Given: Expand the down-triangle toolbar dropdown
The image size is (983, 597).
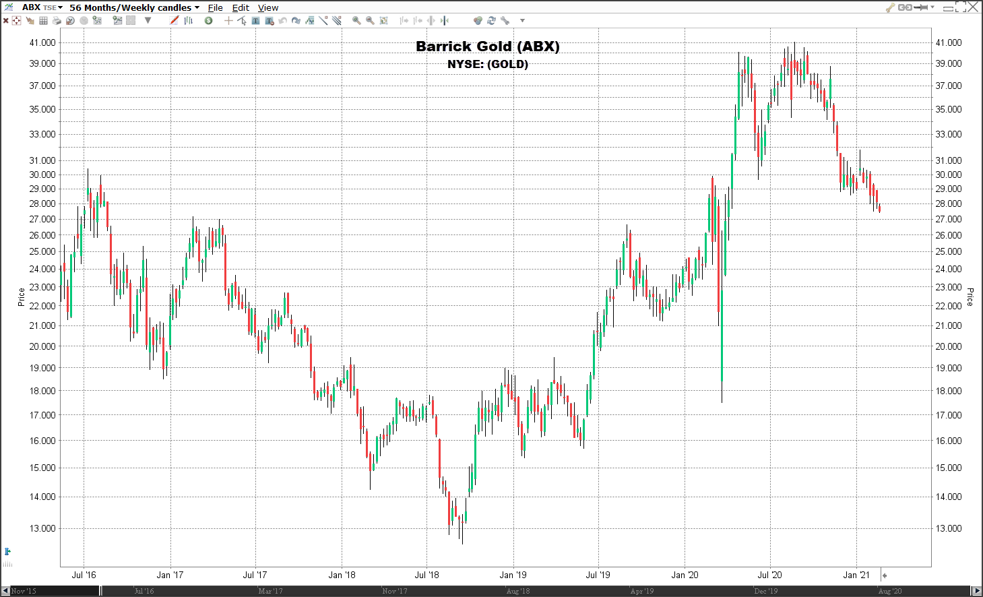Looking at the screenshot, I should 148,21.
